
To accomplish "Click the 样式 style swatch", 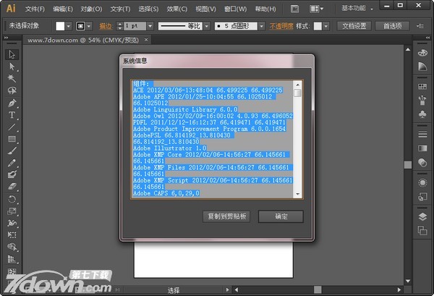I will (x=318, y=26).
